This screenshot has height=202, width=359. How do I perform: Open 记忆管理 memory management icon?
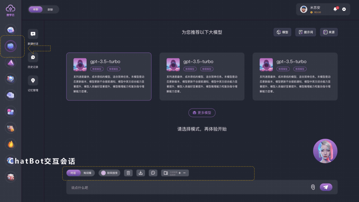pyautogui.click(x=33, y=81)
